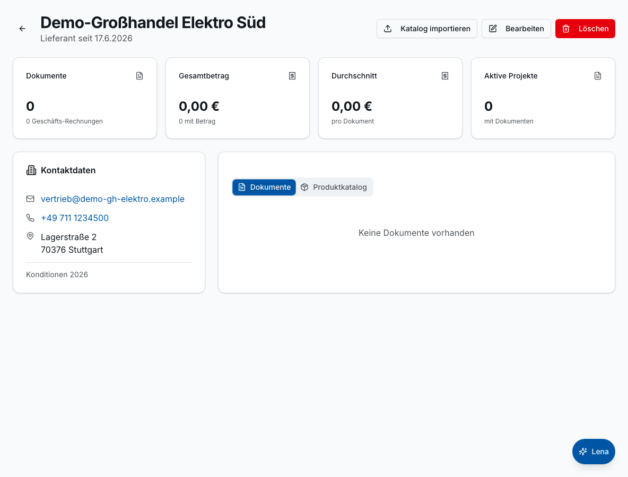Open the Lena assistant button

[593, 452]
